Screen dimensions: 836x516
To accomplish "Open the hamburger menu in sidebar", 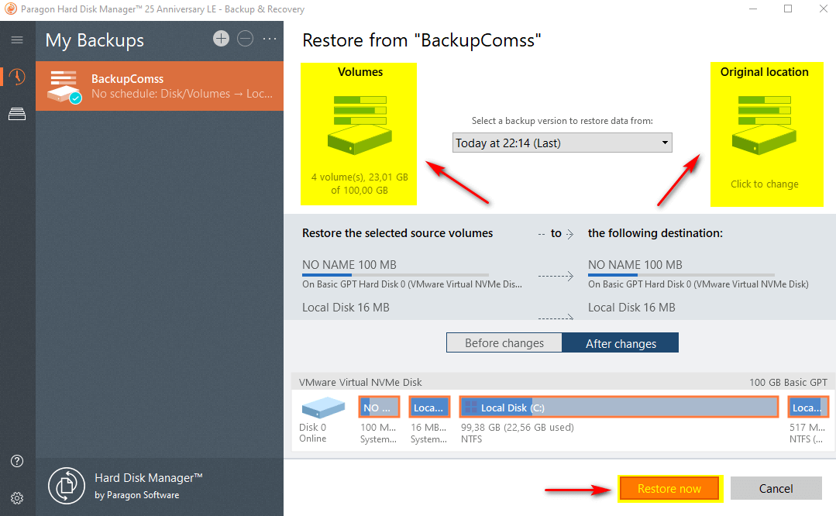I will click(x=17, y=40).
